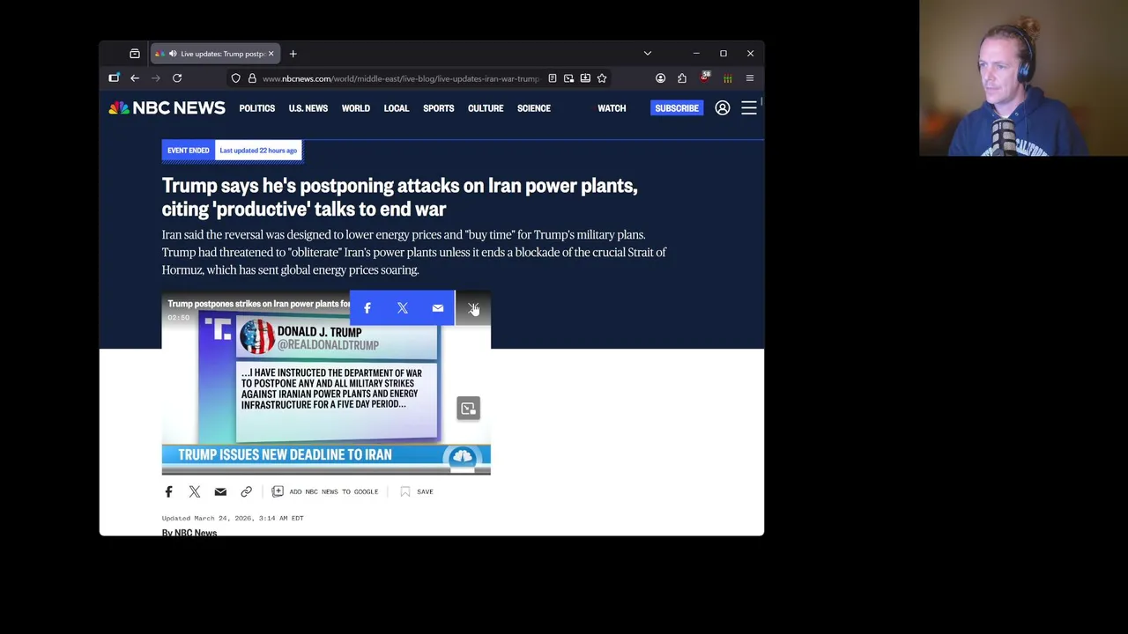Open the Culture section

click(x=486, y=108)
